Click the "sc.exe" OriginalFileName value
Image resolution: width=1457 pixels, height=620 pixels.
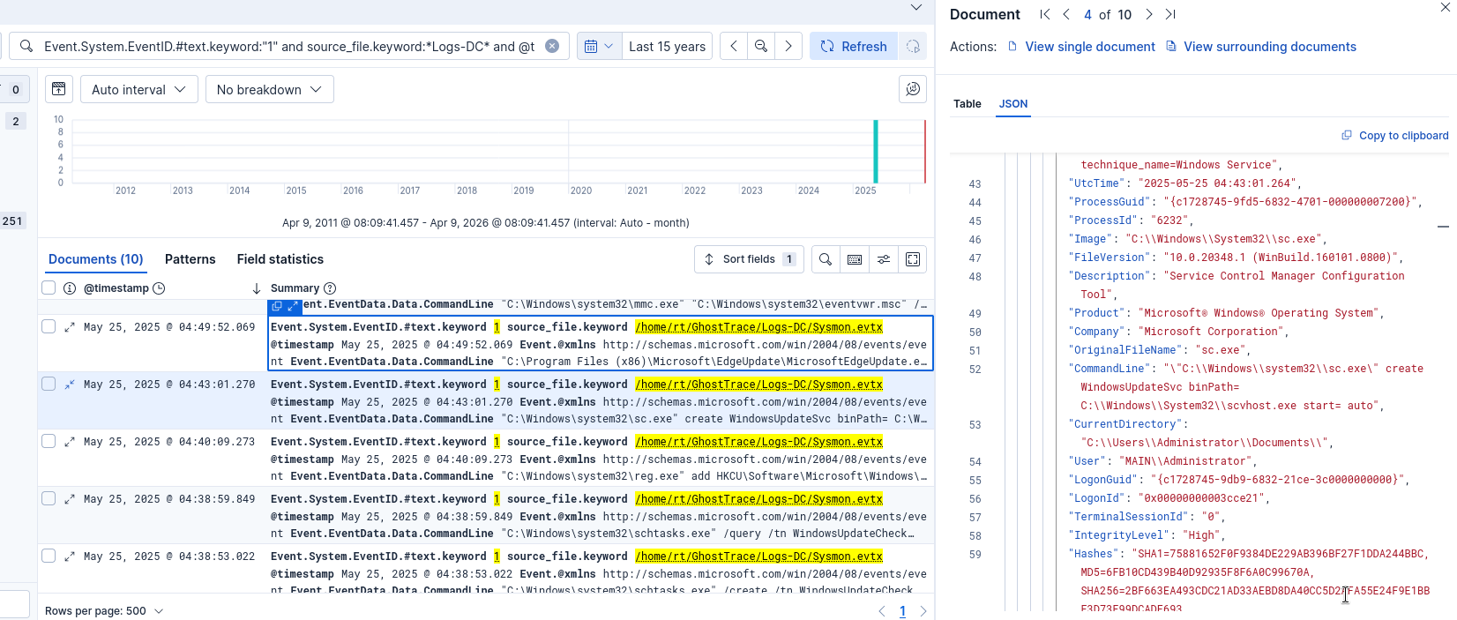(x=1222, y=350)
